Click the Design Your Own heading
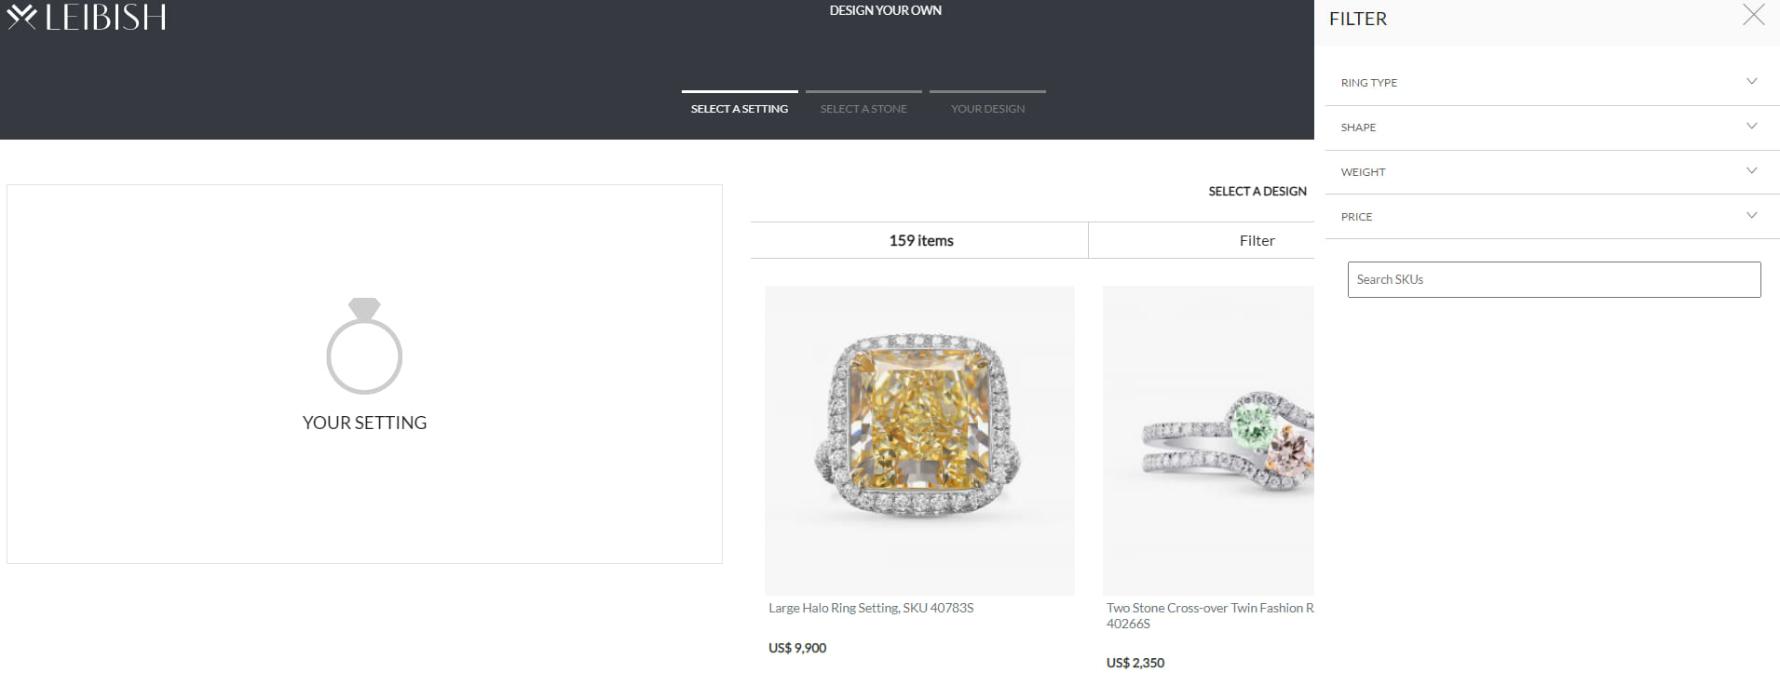 point(885,10)
